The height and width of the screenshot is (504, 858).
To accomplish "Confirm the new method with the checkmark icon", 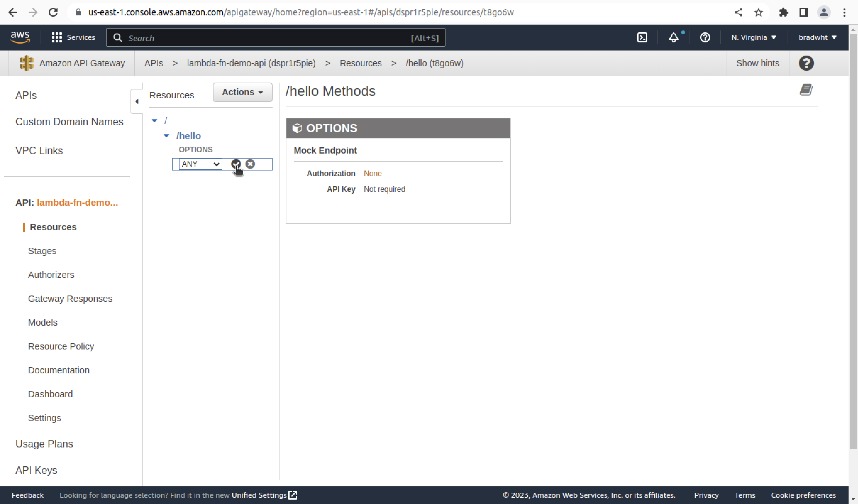I will [236, 164].
